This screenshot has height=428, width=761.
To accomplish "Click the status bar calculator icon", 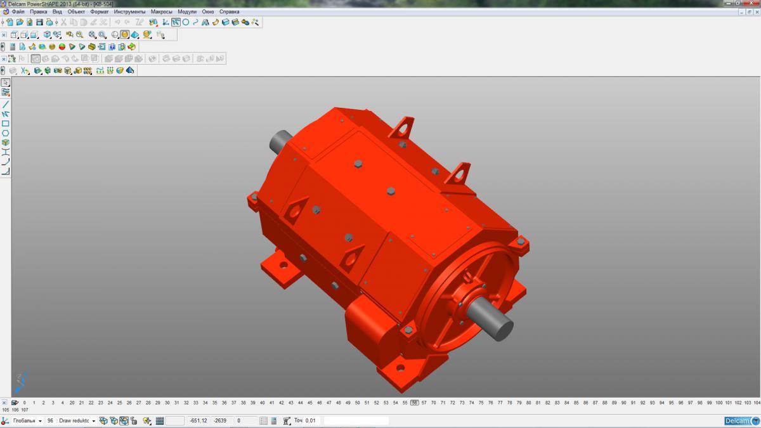I will 274,421.
